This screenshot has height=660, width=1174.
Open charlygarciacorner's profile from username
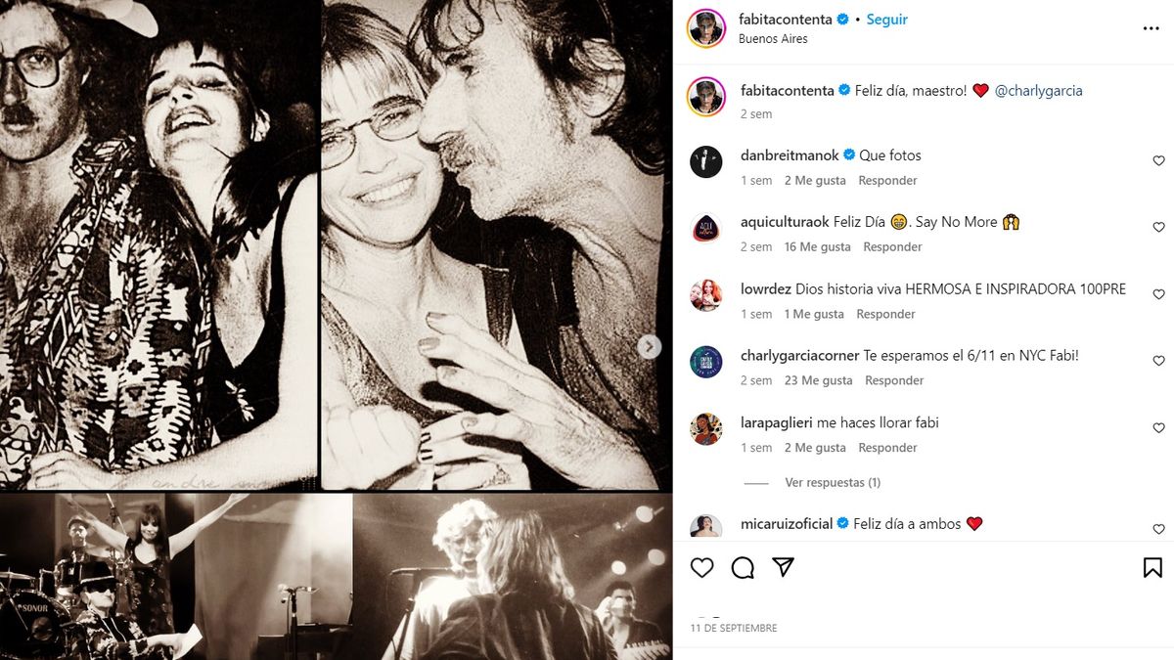pyautogui.click(x=799, y=356)
